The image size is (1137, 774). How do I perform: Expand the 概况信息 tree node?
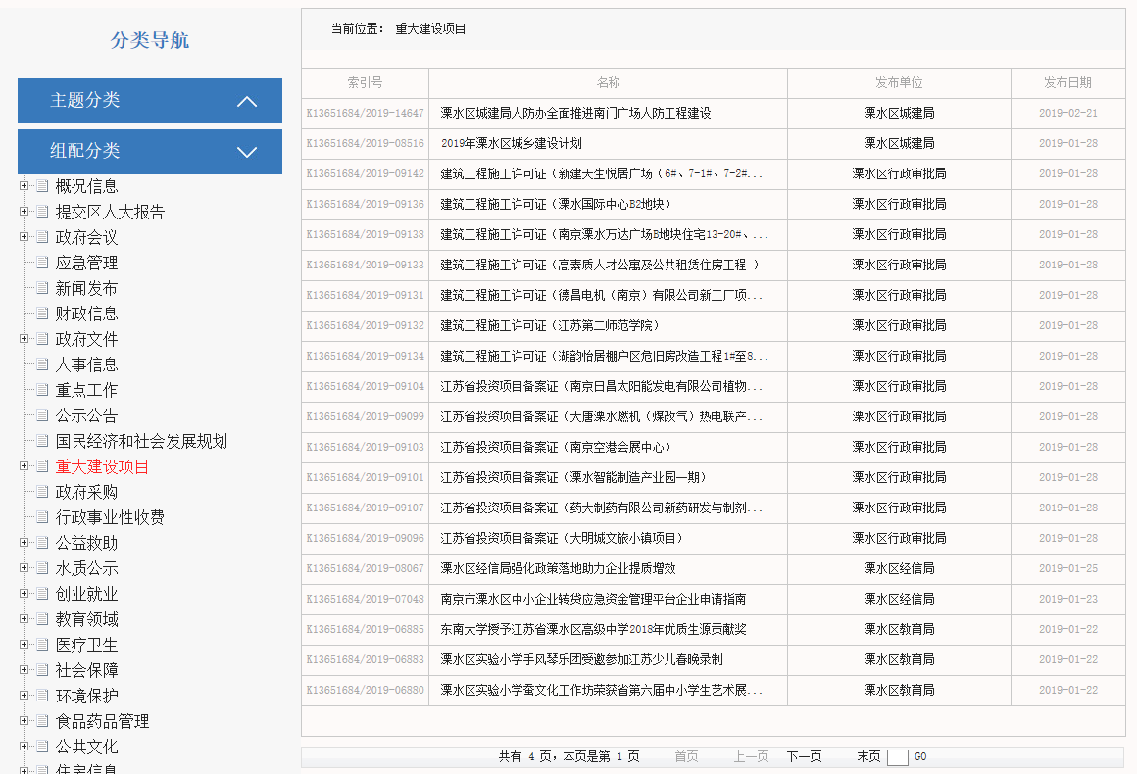24,186
